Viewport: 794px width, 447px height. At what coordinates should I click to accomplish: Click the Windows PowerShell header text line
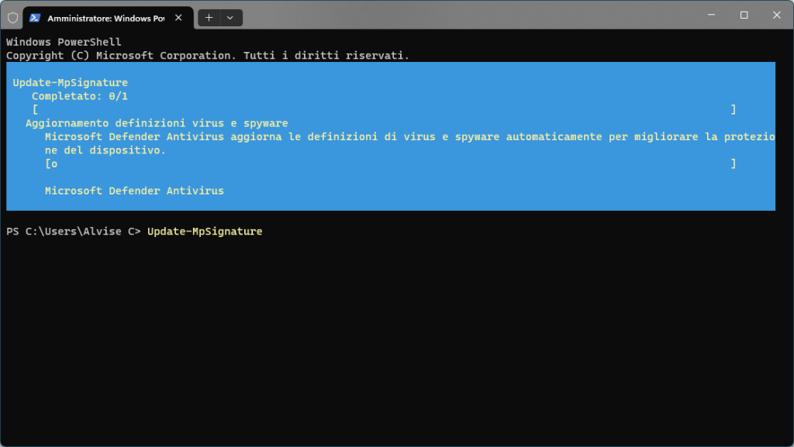click(x=64, y=42)
